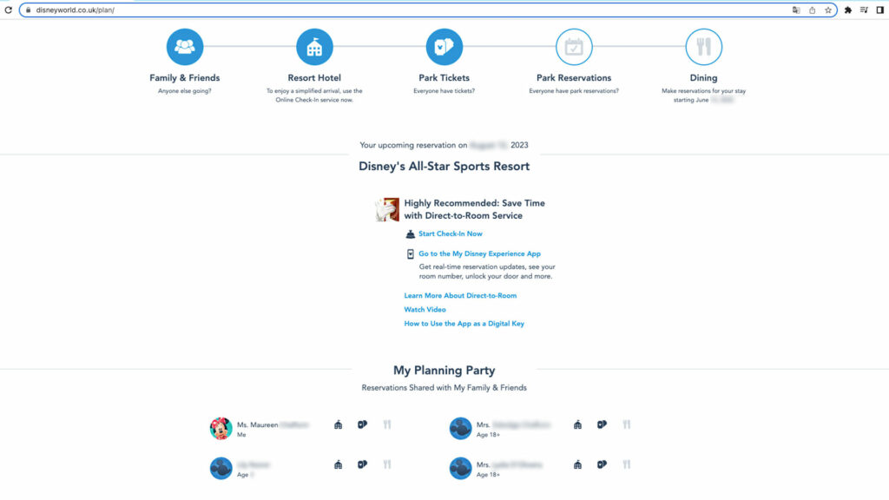The width and height of the screenshot is (889, 500).
Task: Toggle the browser side panel icon
Action: point(880,10)
